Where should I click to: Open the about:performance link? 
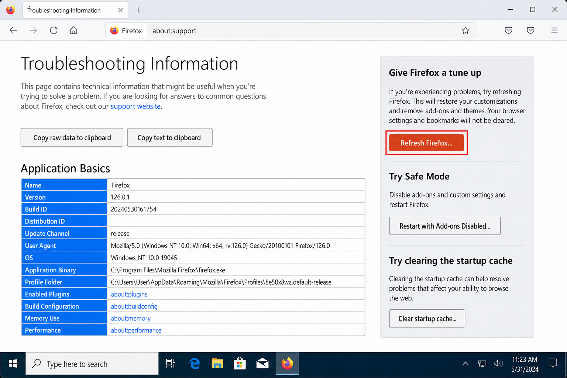(136, 330)
